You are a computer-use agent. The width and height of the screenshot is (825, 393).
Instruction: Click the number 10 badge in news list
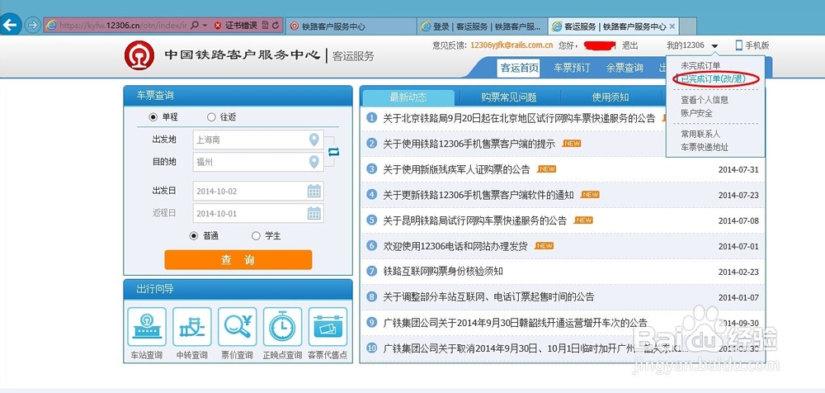(372, 348)
